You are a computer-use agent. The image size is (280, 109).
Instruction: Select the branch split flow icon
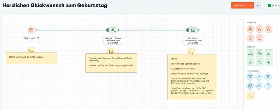click(268, 77)
